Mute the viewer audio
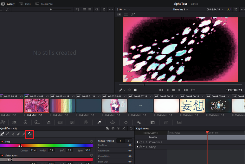 [x=135, y=90]
